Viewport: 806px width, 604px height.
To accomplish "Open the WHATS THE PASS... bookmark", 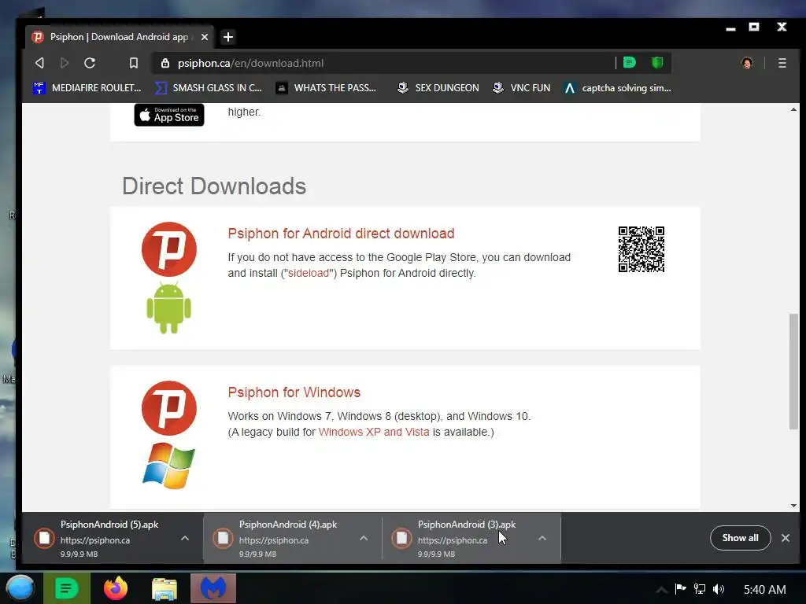I will [x=326, y=88].
